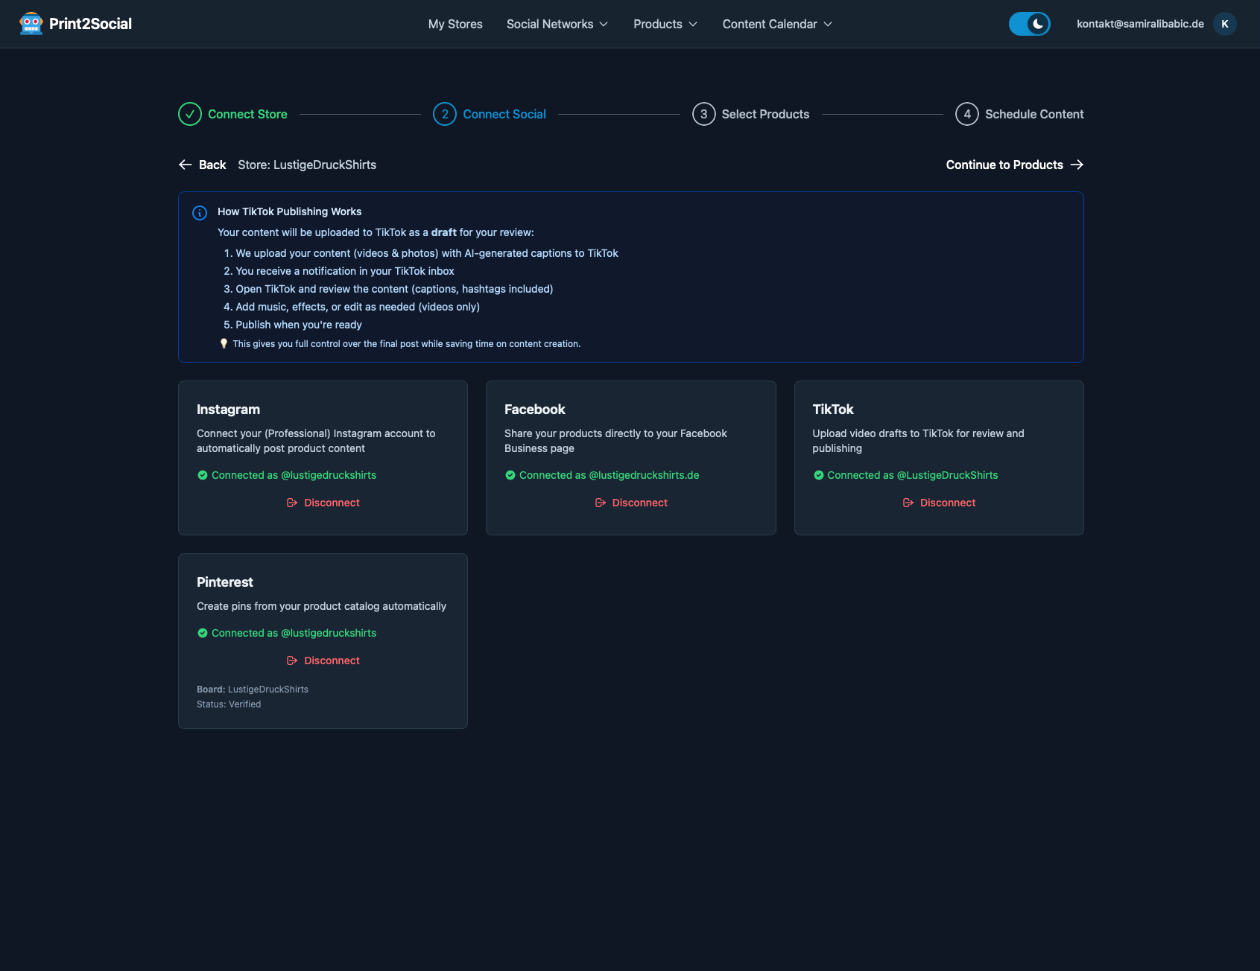Click the Social Networks chevron arrow
This screenshot has height=971, width=1260.
pyautogui.click(x=604, y=24)
